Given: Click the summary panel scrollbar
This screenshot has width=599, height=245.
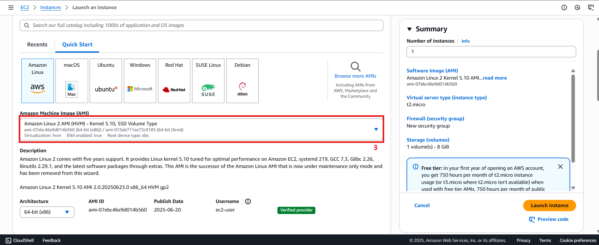Looking at the screenshot, I should click(x=573, y=118).
